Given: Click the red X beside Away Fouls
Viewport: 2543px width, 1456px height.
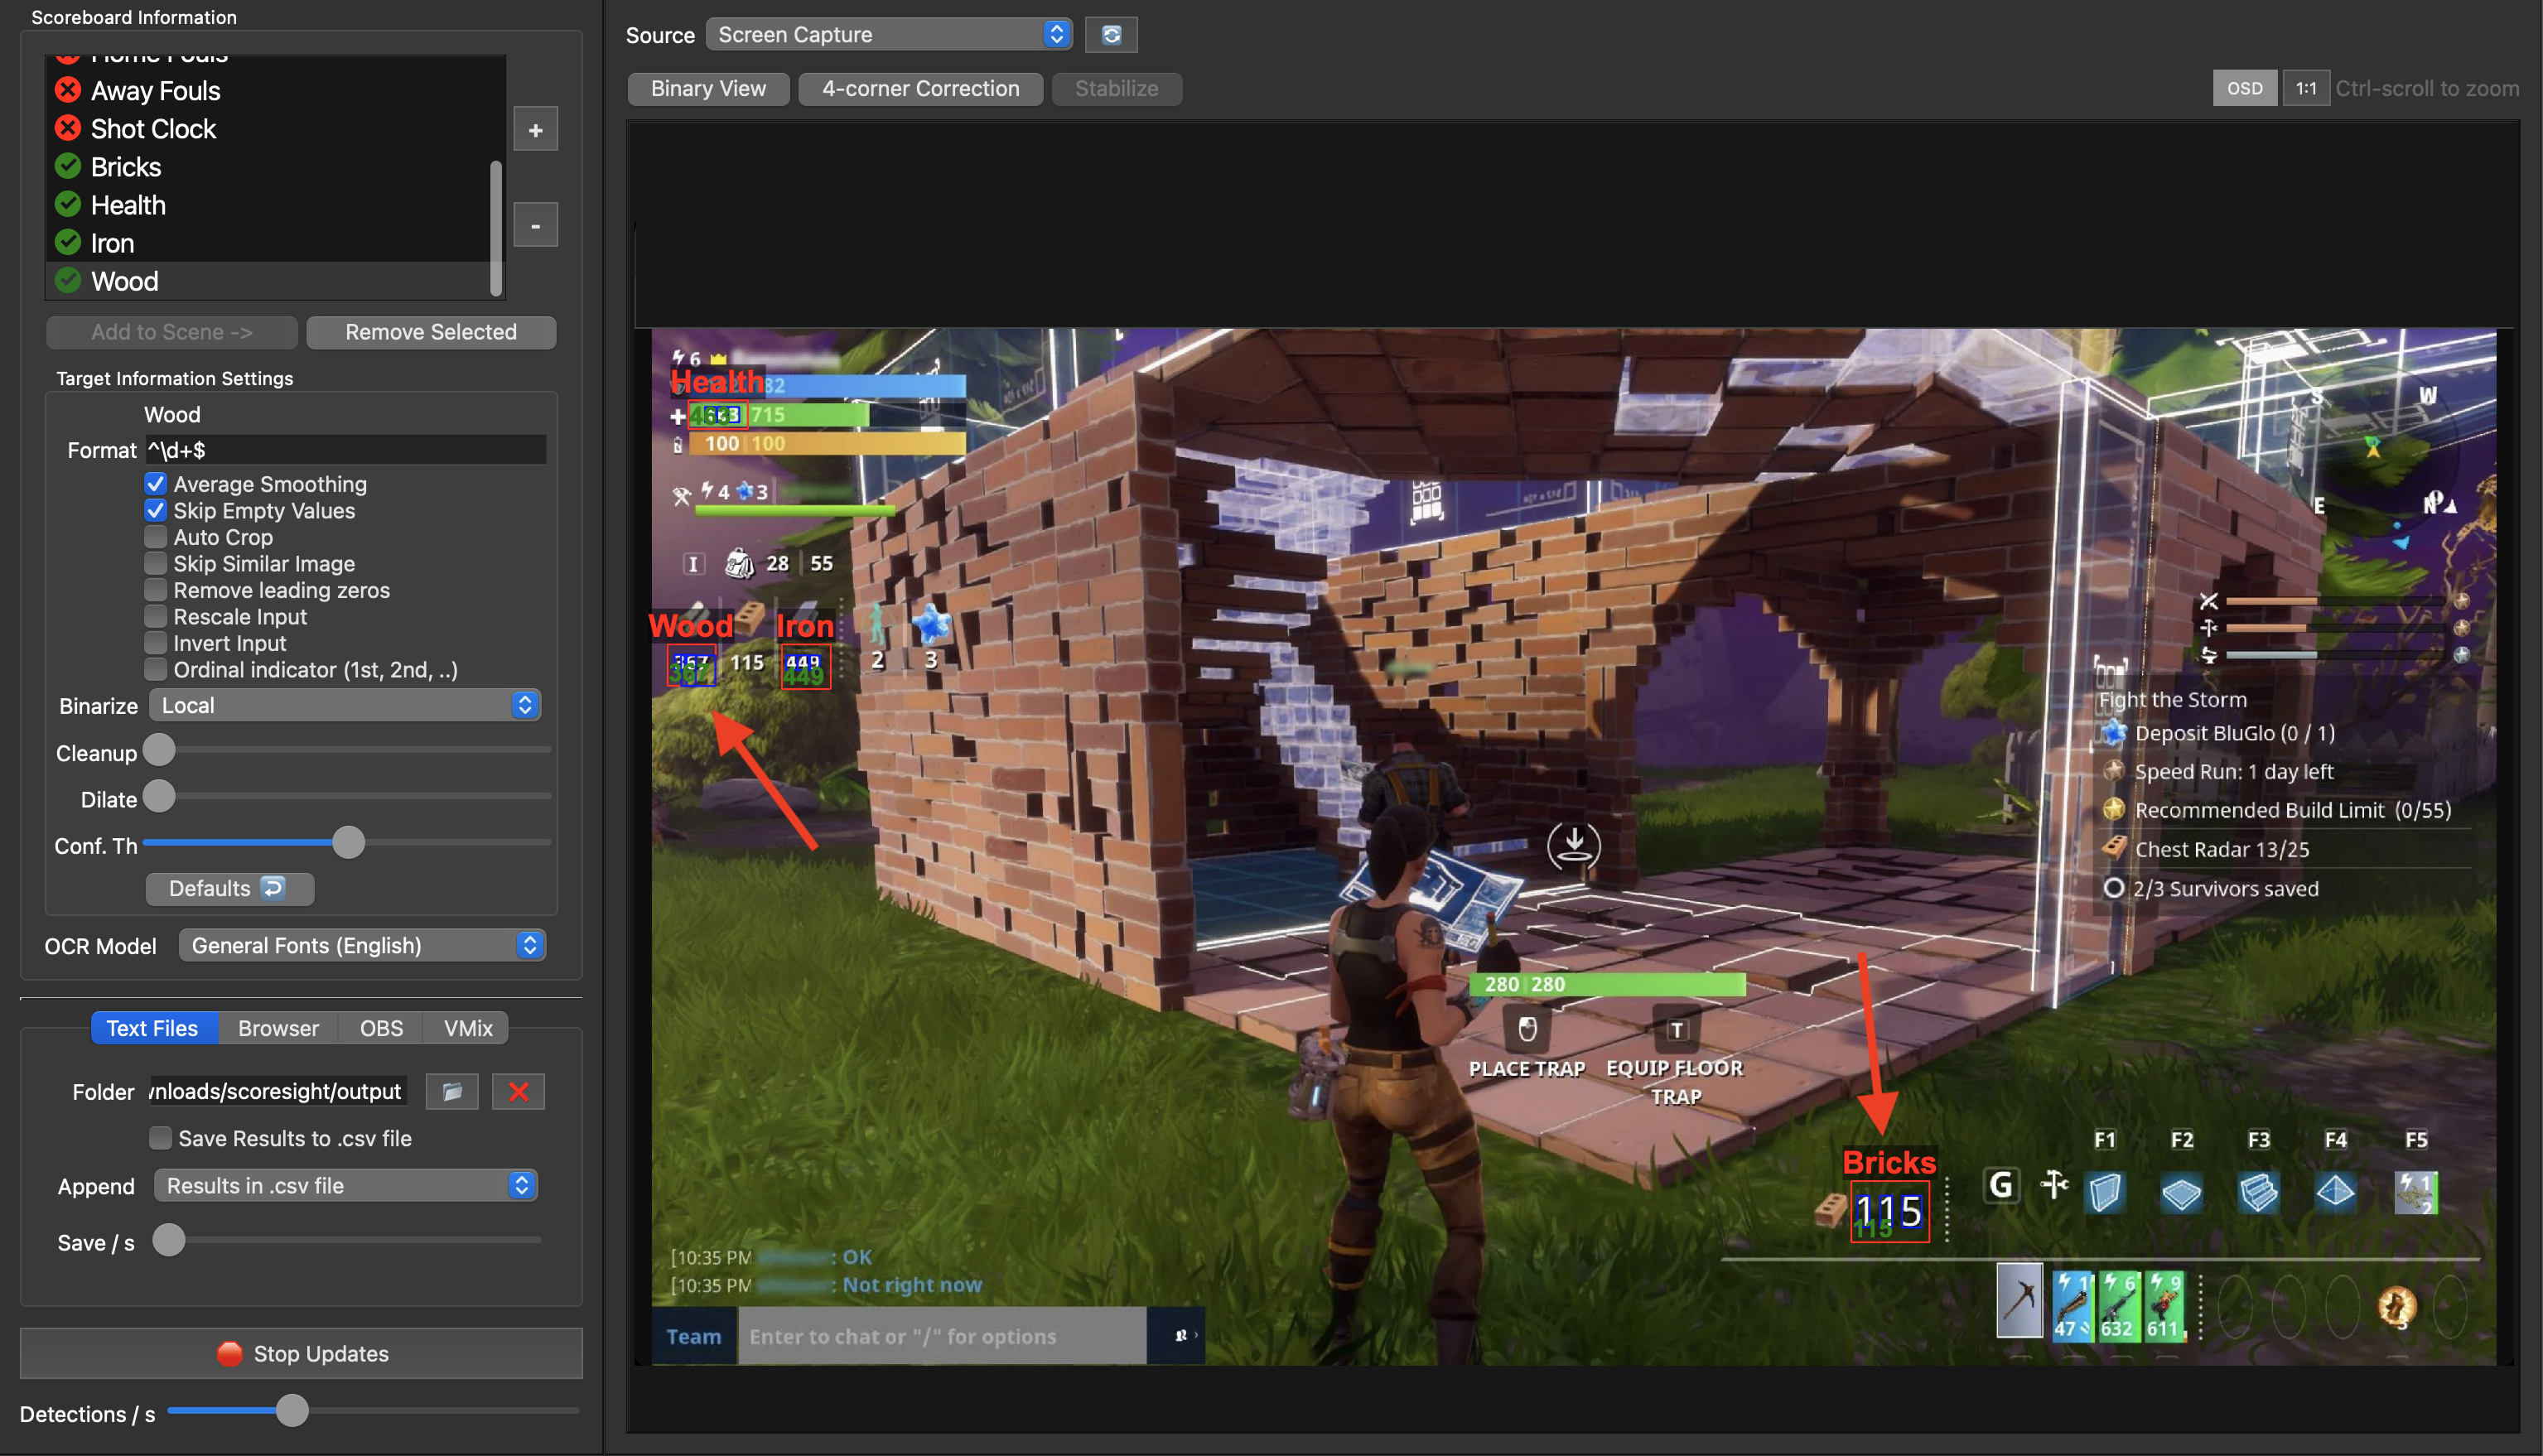Looking at the screenshot, I should point(68,90).
